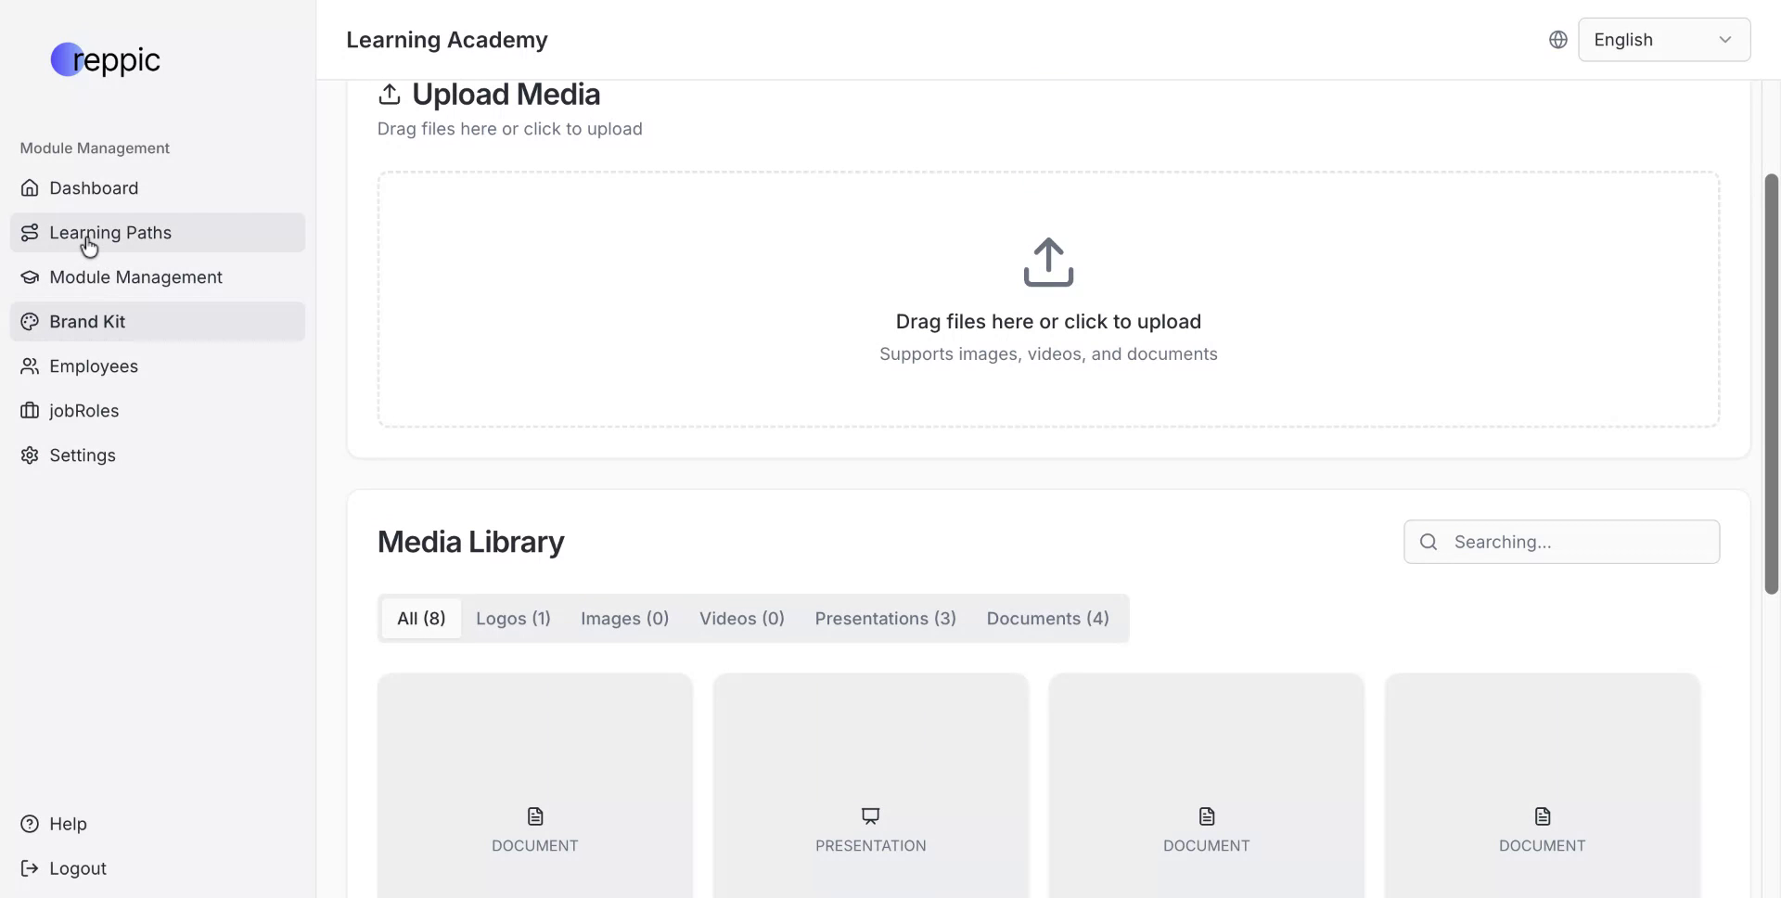Select the jobRoles briefcase icon
Viewport: 1781px width, 898px height.
pos(30,411)
